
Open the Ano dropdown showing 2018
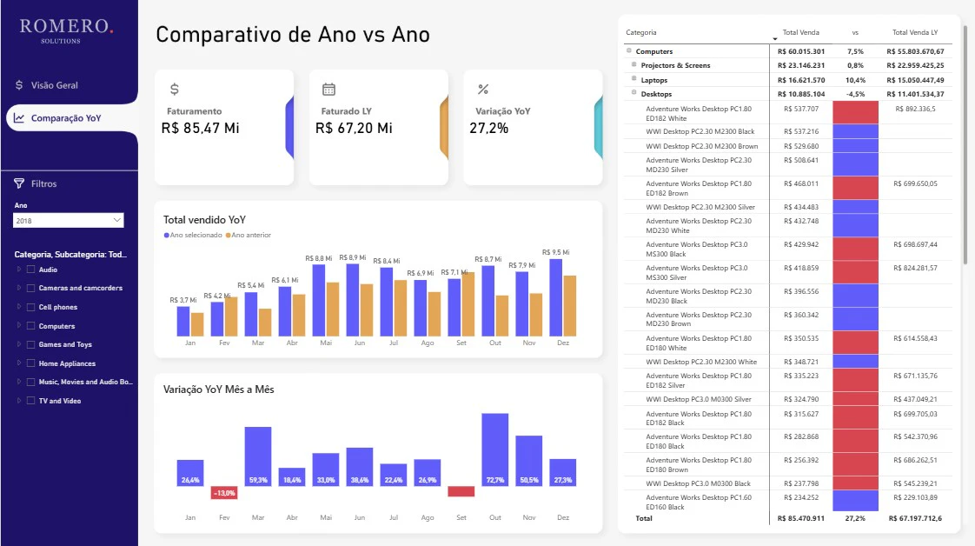(69, 220)
